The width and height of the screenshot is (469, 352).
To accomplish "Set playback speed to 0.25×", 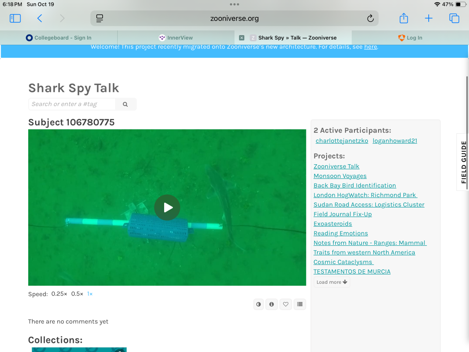I will pyautogui.click(x=59, y=294).
